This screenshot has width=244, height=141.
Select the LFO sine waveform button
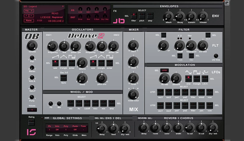tap(188, 79)
